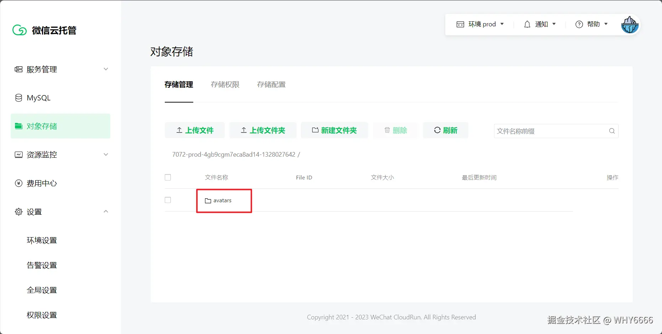662x334 pixels.
Task: Click the 文件名称 column header
Action: (216, 177)
